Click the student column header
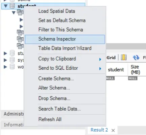 116,70
